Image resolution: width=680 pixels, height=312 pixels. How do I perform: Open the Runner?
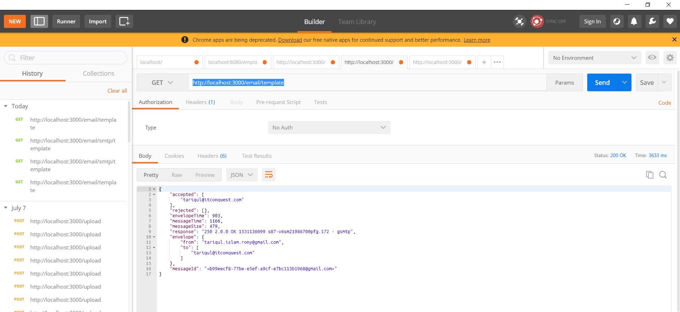point(66,21)
